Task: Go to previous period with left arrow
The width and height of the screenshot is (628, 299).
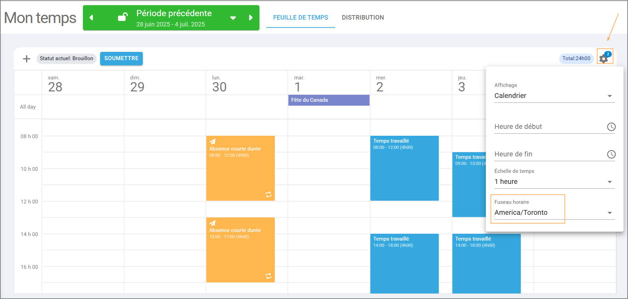Action: [91, 18]
